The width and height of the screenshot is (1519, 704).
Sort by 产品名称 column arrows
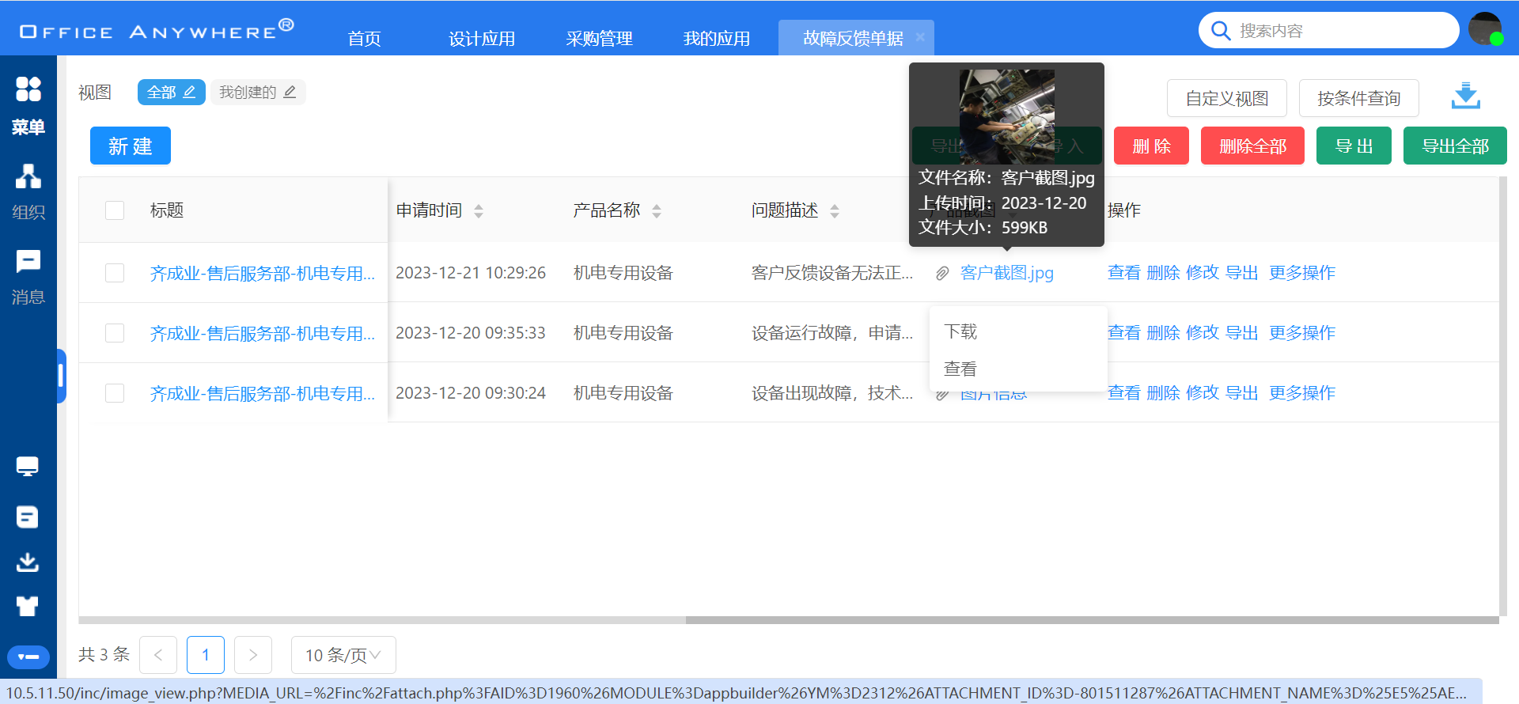pyautogui.click(x=657, y=210)
